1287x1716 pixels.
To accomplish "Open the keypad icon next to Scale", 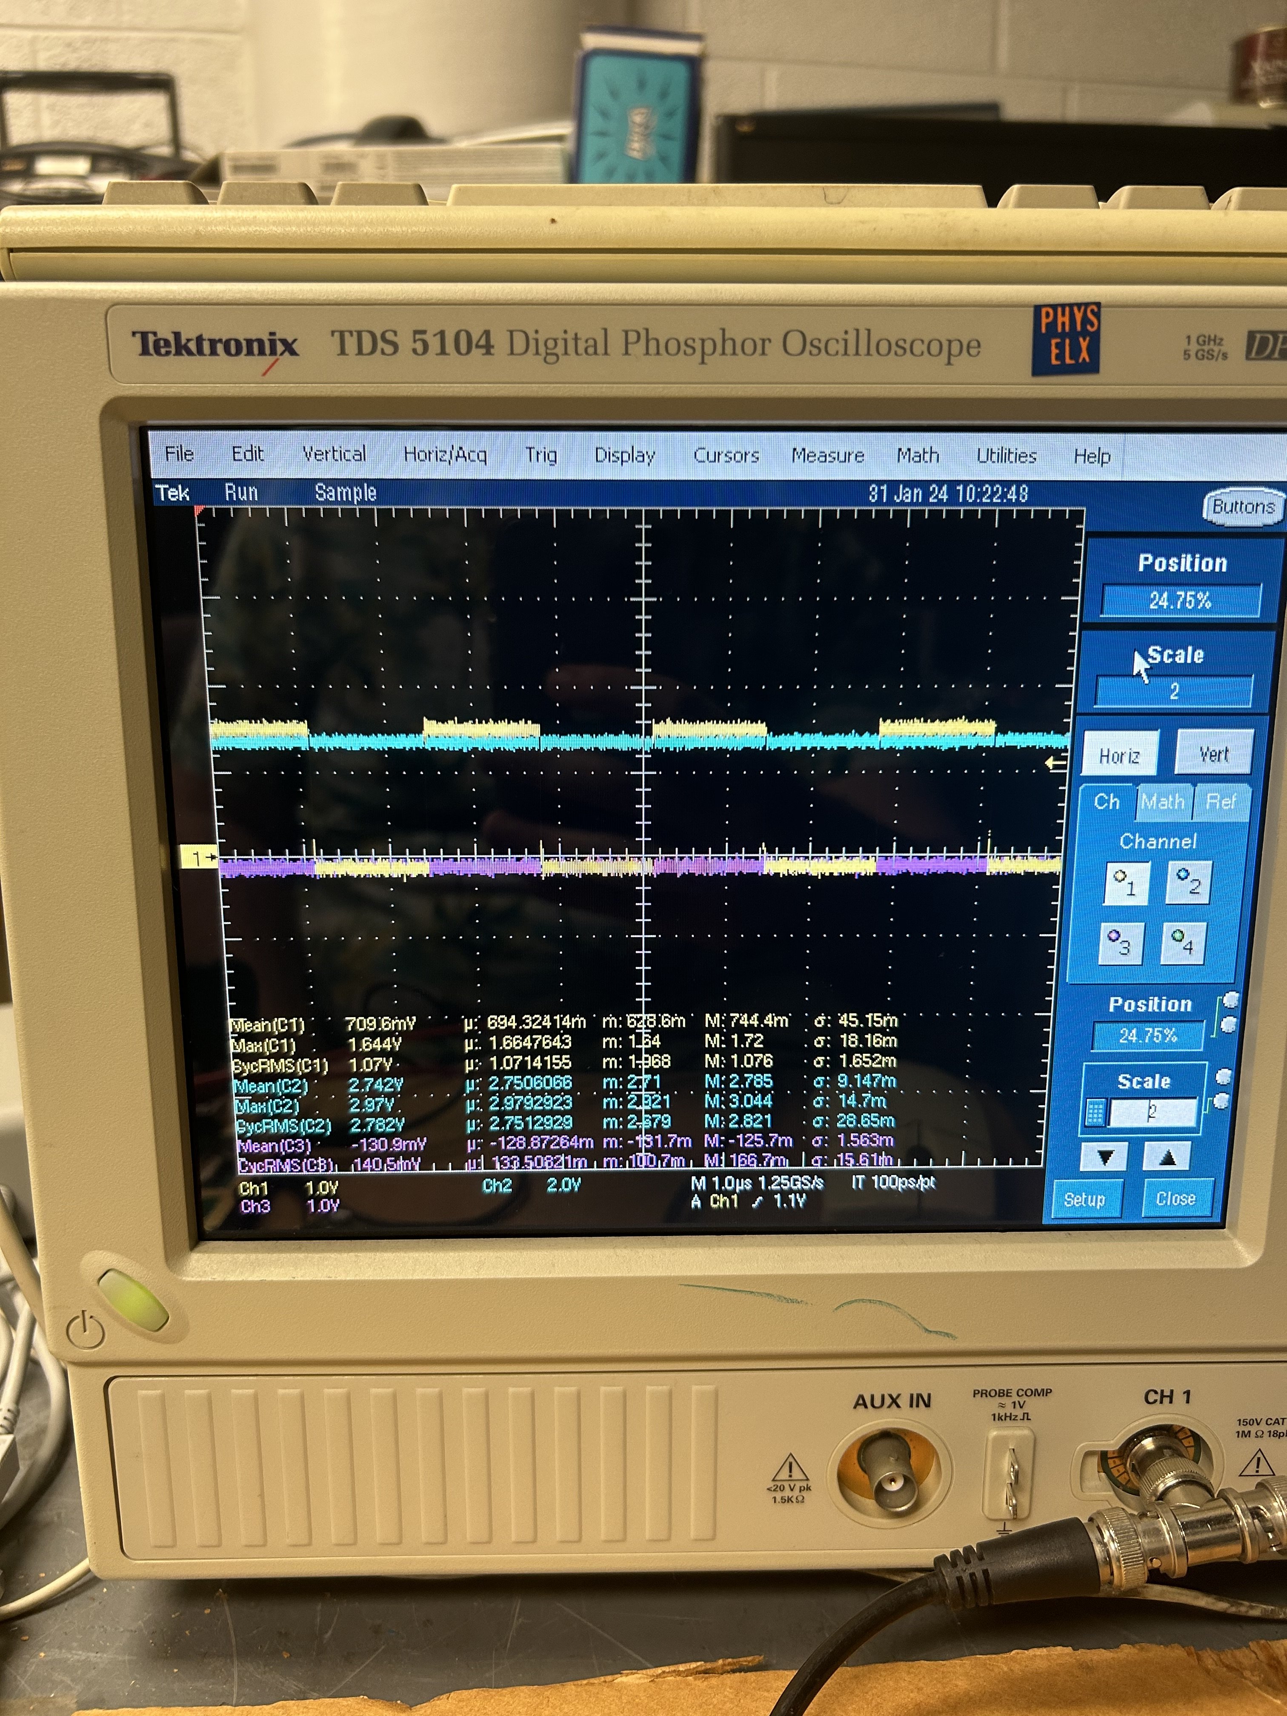I will [1095, 1113].
